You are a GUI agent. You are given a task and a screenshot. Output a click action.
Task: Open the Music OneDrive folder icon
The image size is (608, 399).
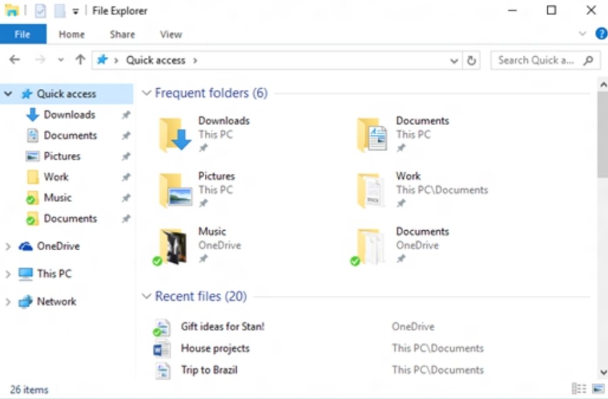point(173,246)
